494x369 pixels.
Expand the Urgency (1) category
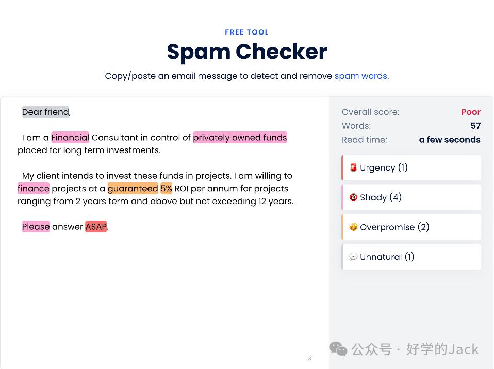(x=411, y=168)
